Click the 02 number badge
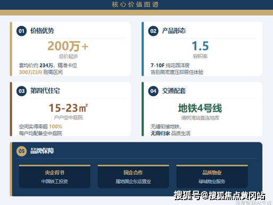 (153, 31)
